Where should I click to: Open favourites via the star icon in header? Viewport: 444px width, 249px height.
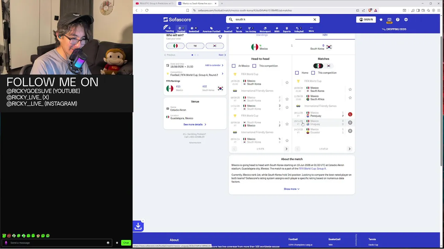[x=381, y=20]
